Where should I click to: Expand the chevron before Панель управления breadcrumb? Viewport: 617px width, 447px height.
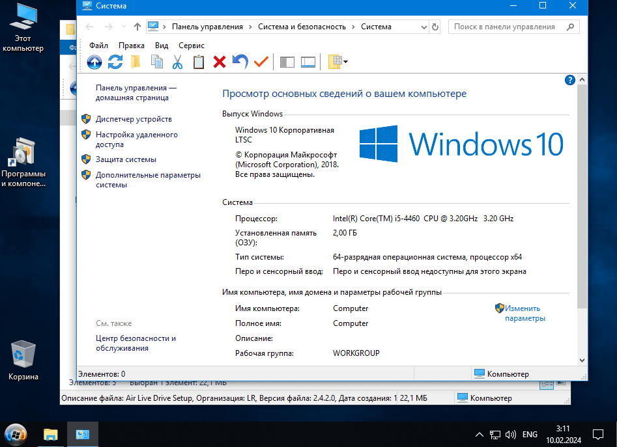(x=164, y=27)
